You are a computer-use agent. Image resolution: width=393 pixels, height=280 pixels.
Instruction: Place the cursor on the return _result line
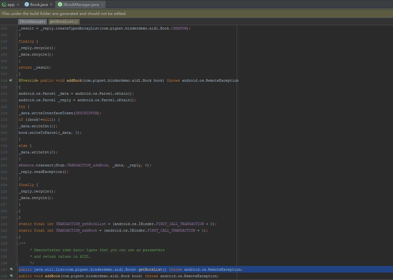[x=35, y=67]
